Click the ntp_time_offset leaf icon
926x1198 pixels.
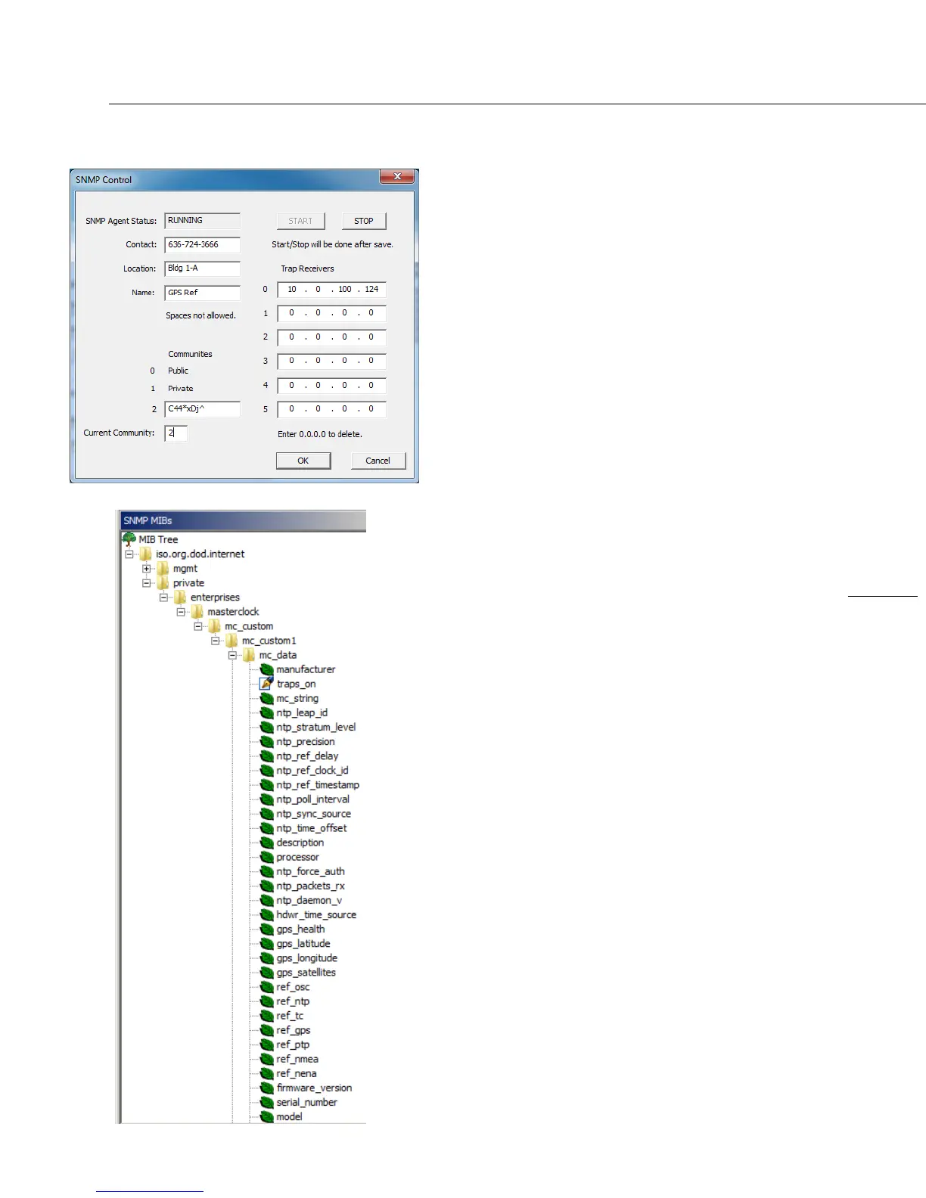tap(266, 828)
